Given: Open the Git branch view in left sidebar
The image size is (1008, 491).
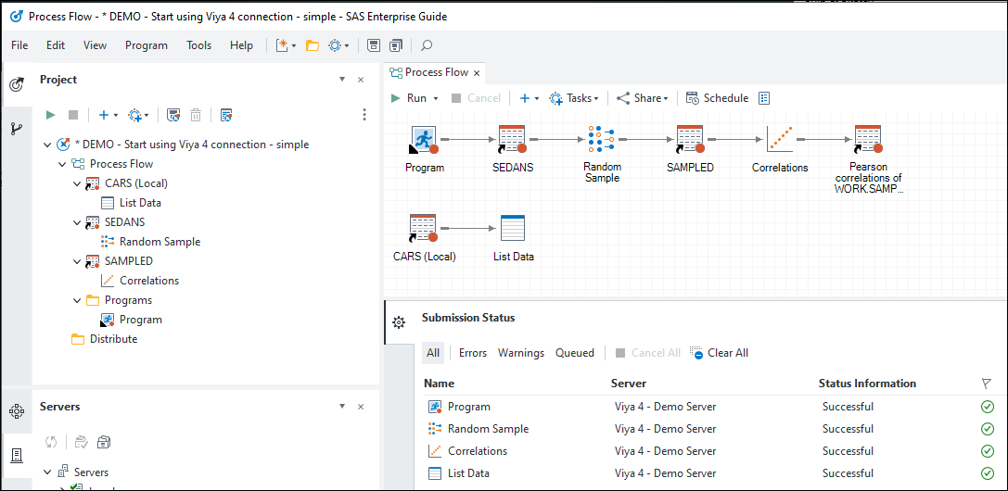Looking at the screenshot, I should coord(17,129).
